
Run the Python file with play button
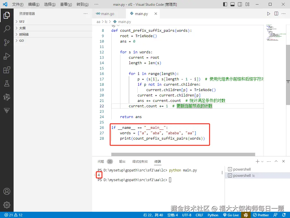(268, 14)
